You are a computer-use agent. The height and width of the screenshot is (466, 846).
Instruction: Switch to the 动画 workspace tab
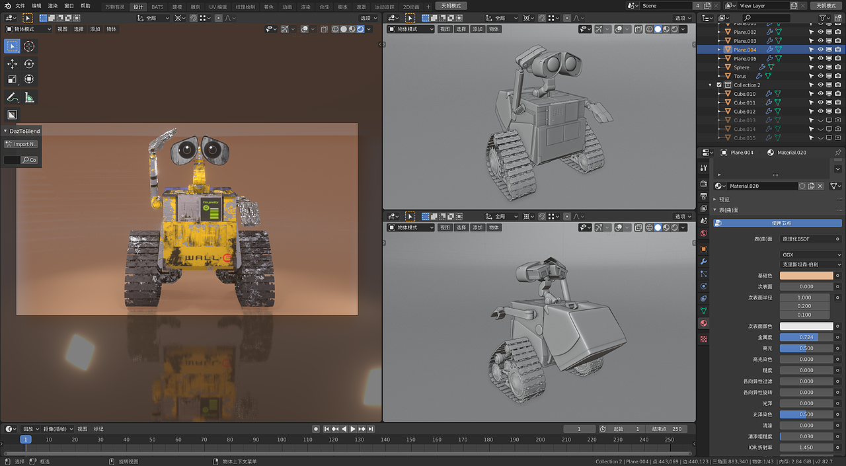coord(287,7)
